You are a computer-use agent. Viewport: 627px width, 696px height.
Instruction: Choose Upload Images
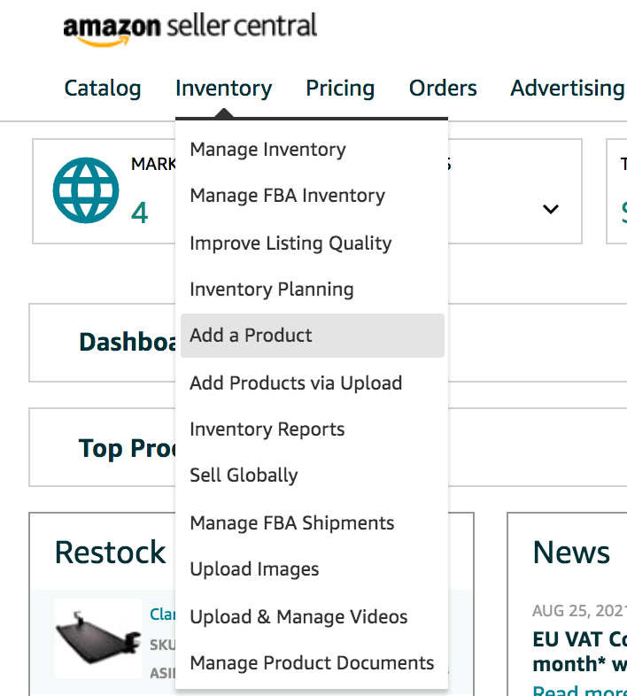tap(254, 569)
